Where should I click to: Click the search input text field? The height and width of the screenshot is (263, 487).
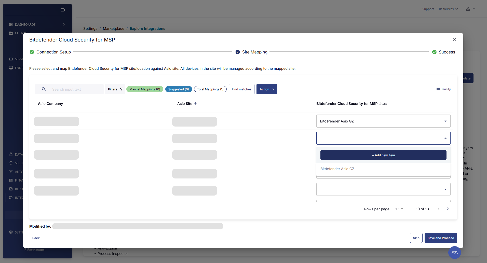point(74,89)
